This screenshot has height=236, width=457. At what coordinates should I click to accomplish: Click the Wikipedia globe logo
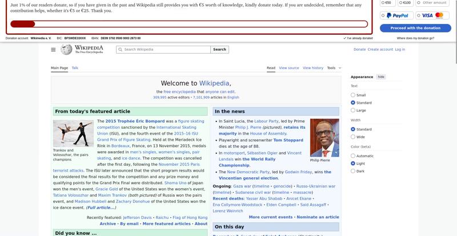tap(67, 50)
